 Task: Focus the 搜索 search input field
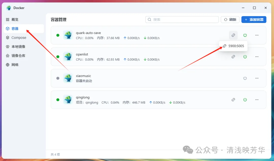click(x=182, y=19)
